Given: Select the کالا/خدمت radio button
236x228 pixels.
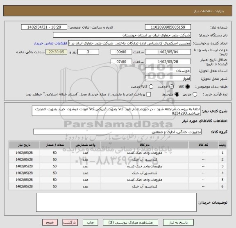Looking at the screenshot, I should click(x=151, y=87).
